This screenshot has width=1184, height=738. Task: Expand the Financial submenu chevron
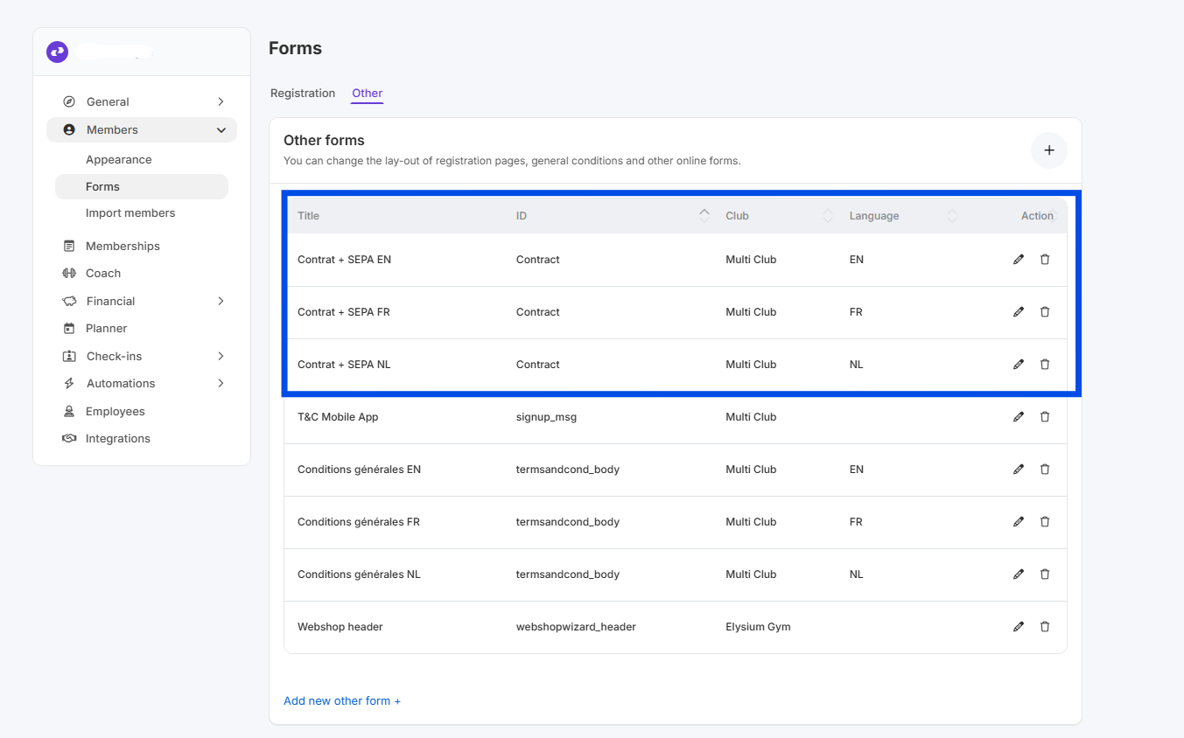[221, 302]
